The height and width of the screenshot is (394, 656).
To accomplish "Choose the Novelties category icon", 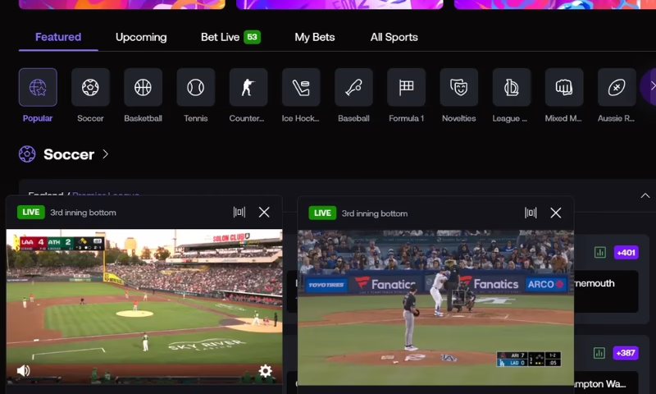I will [459, 87].
